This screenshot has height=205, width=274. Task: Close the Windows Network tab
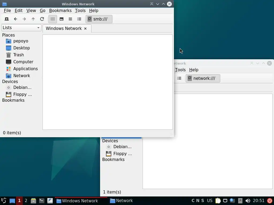(85, 28)
